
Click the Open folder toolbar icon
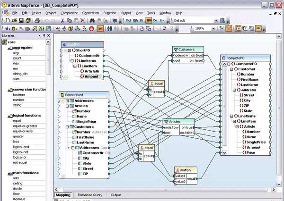14,20
